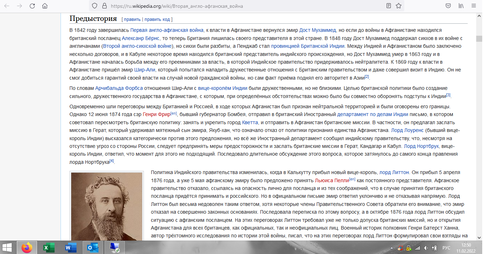Click 'править код' link for Предыстория
The width and height of the screenshot is (484, 254).
[157, 19]
